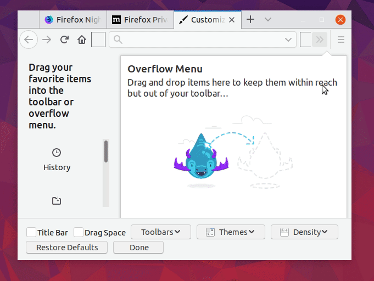The height and width of the screenshot is (281, 374).
Task: Click the new tab plus button
Action: [250, 19]
